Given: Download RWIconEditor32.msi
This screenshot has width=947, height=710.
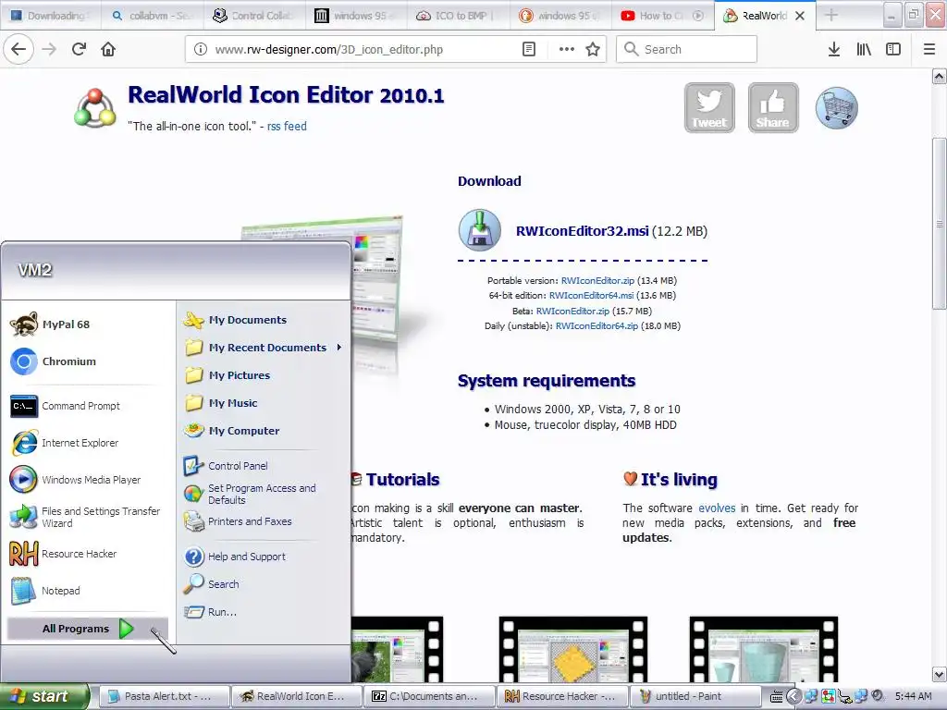Looking at the screenshot, I should coord(583,231).
